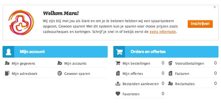The image size is (221, 103).
Task: Click the euro coin icon beside Vooruitbetalingen
Action: (170, 63)
